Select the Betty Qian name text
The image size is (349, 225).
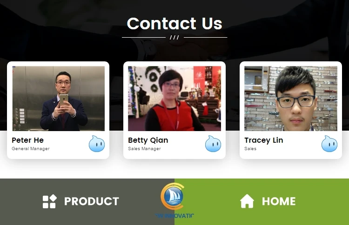coord(148,140)
